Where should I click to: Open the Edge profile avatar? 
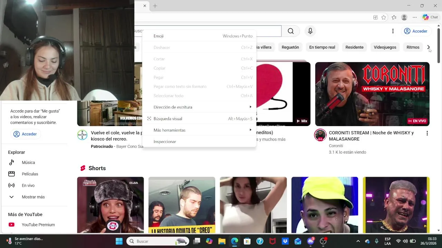[404, 17]
